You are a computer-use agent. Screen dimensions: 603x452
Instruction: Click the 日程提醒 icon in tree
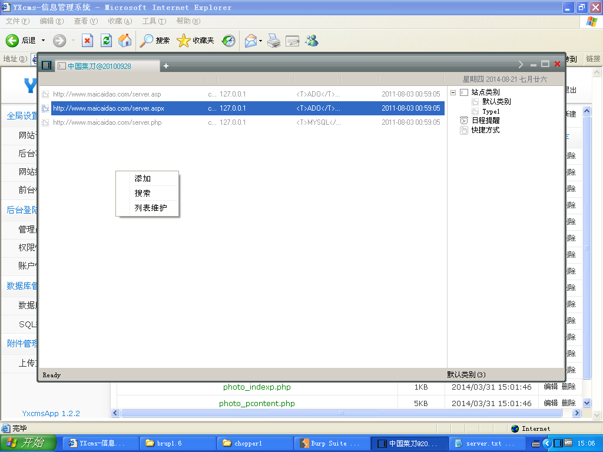(x=464, y=121)
